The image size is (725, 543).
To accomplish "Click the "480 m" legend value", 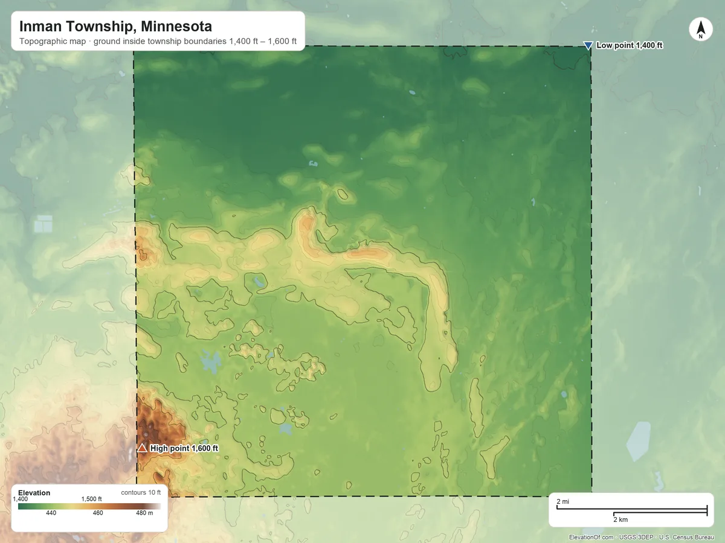I will tap(144, 513).
